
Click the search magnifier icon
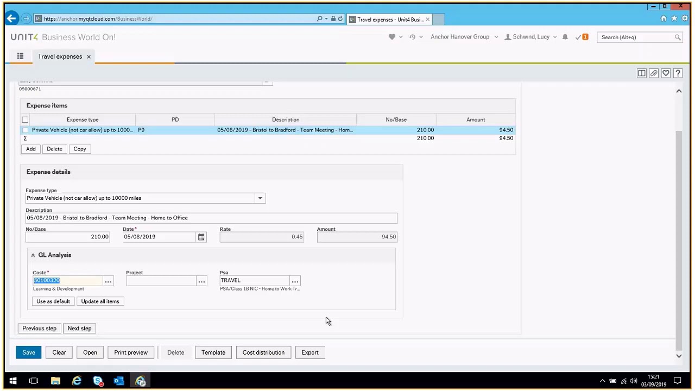(x=678, y=37)
